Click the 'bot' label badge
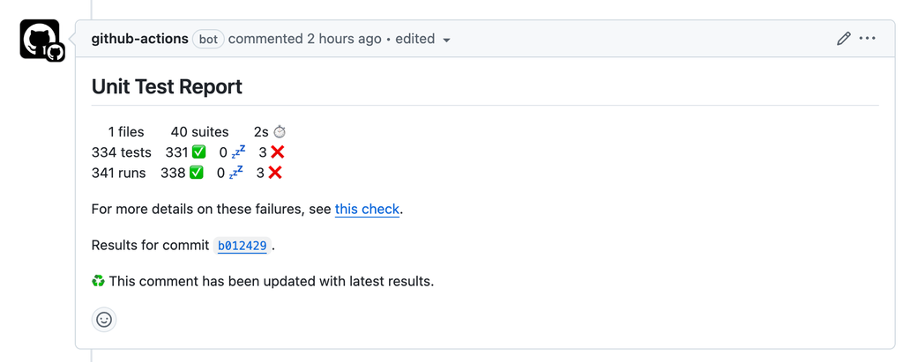Viewport: 903px width, 362px height. click(x=208, y=39)
